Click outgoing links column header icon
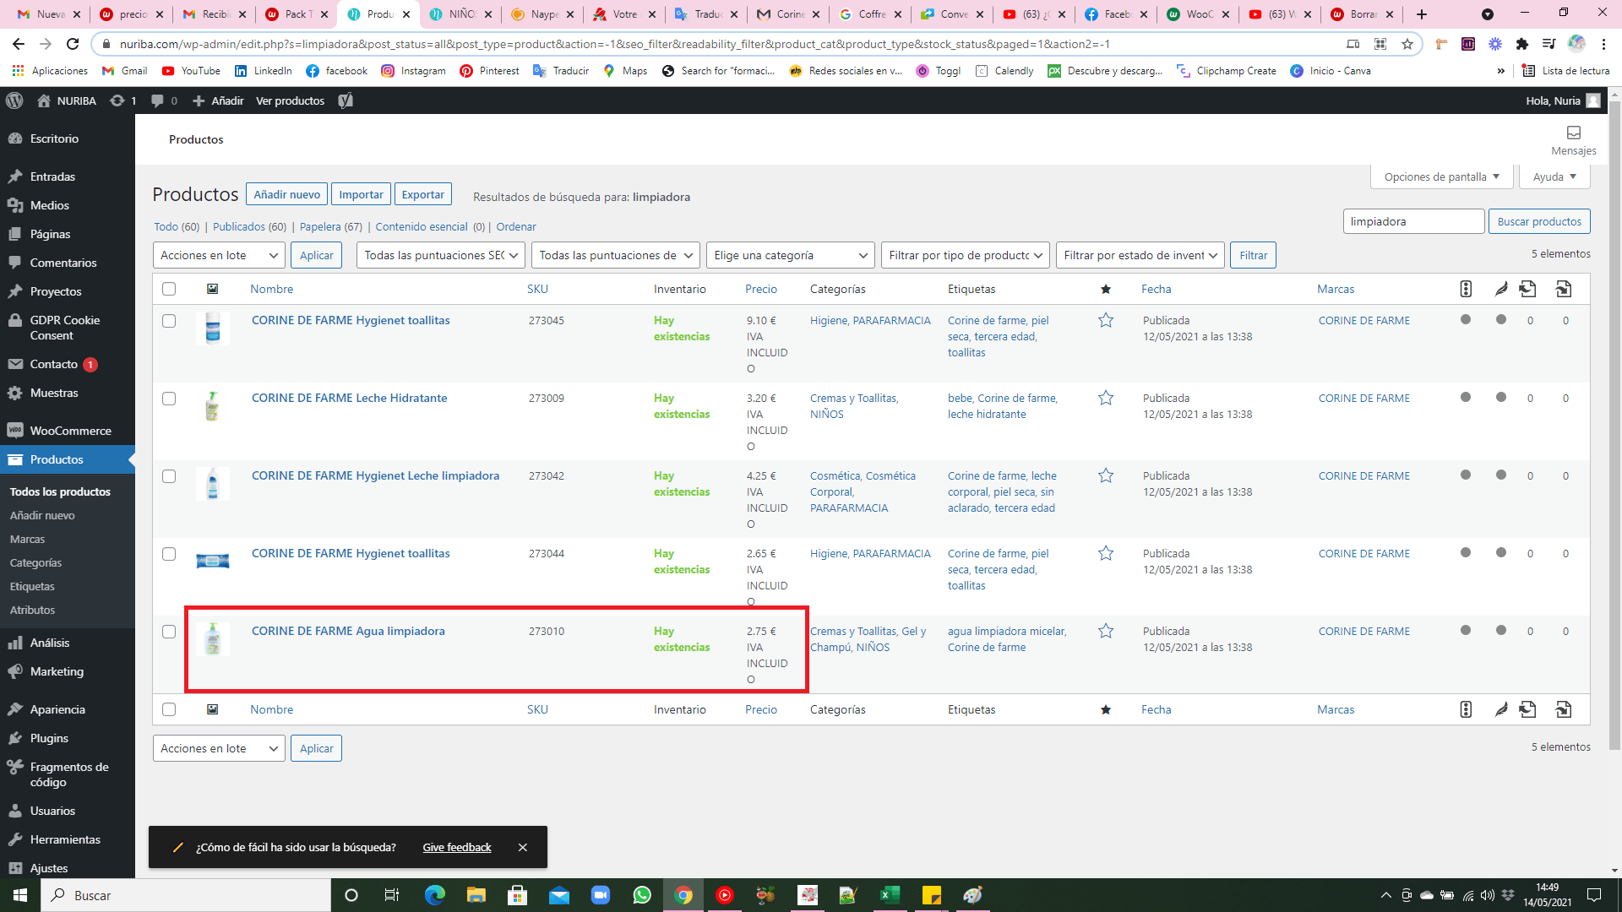The width and height of the screenshot is (1622, 912). 1527,289
